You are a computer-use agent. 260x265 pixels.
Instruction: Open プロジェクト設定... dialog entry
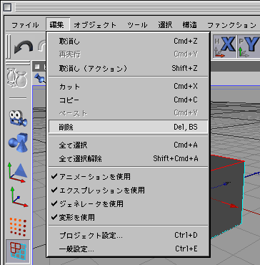click(128, 236)
